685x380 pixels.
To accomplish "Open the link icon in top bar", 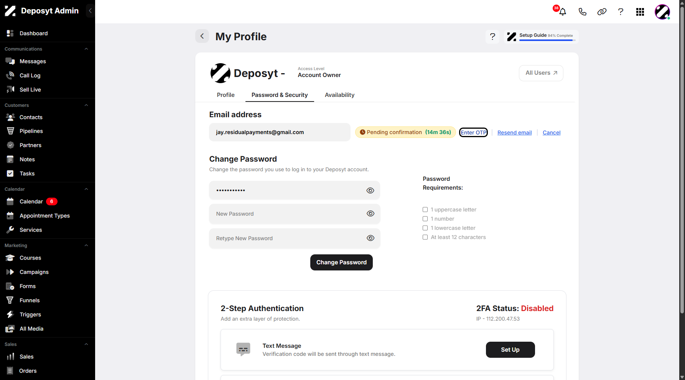I will [x=602, y=12].
